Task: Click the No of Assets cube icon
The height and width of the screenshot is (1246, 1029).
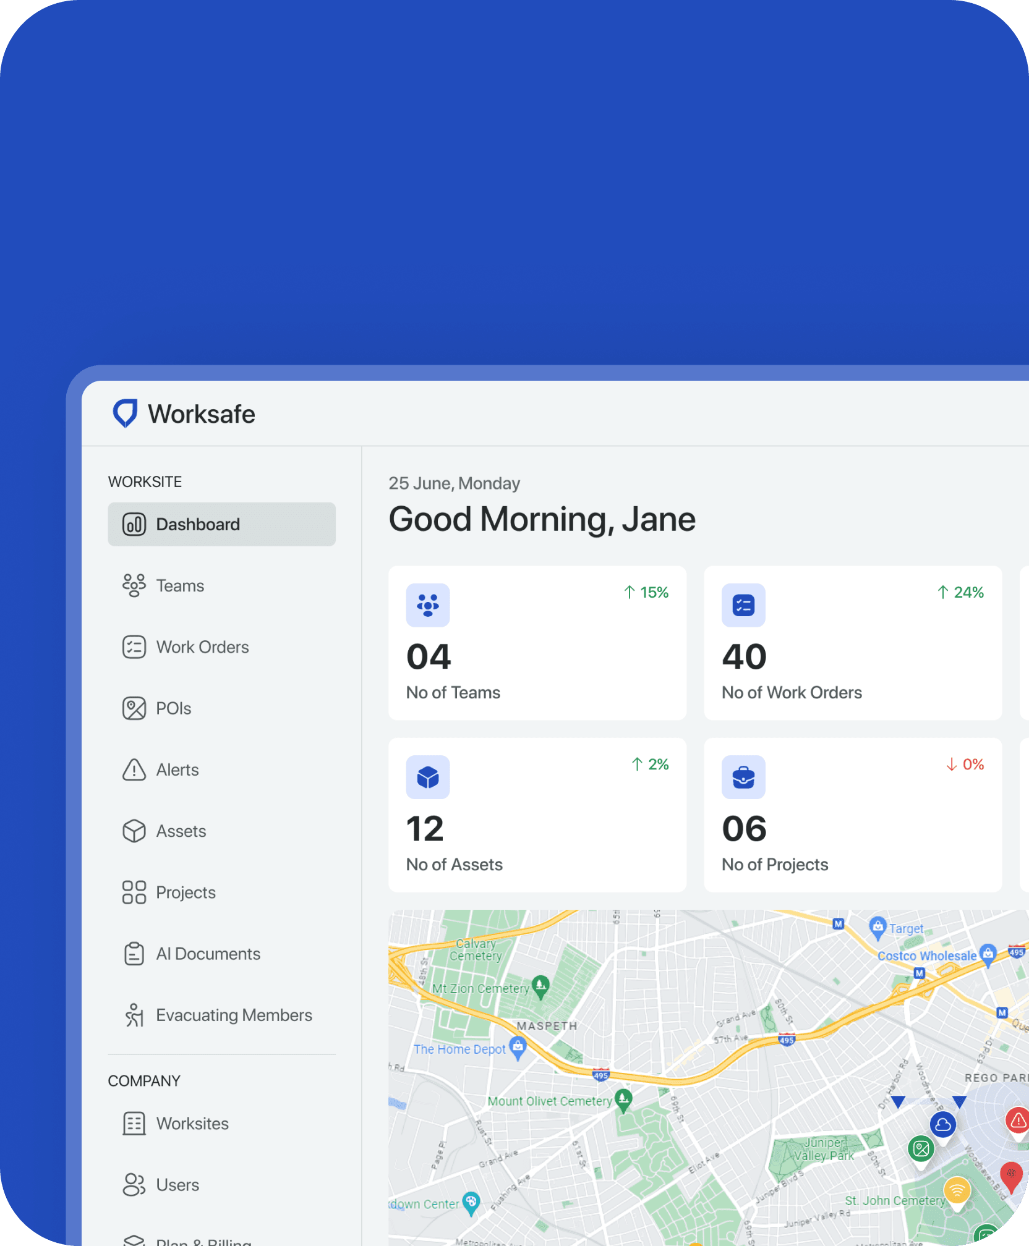Action: pos(428,777)
